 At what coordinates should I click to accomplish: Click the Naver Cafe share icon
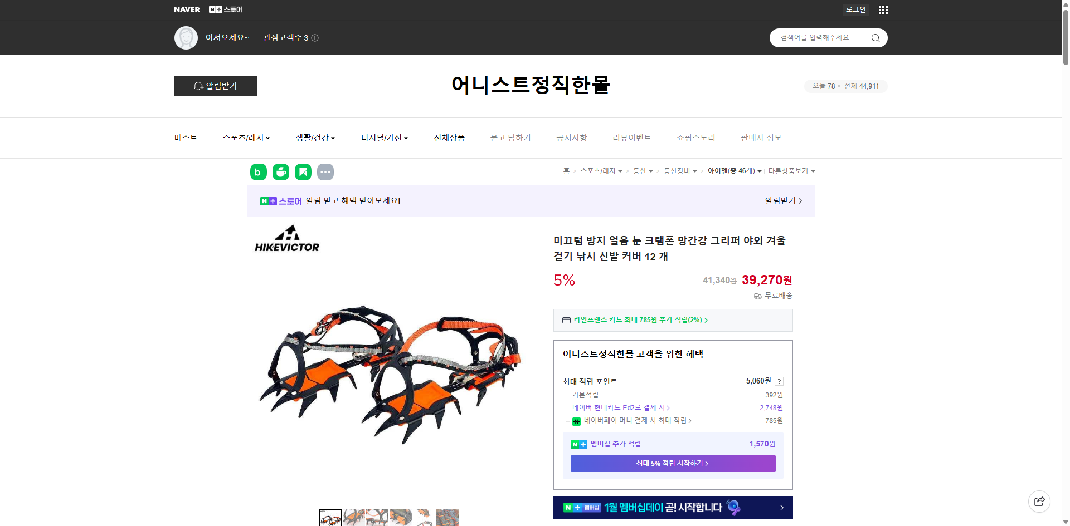point(280,172)
